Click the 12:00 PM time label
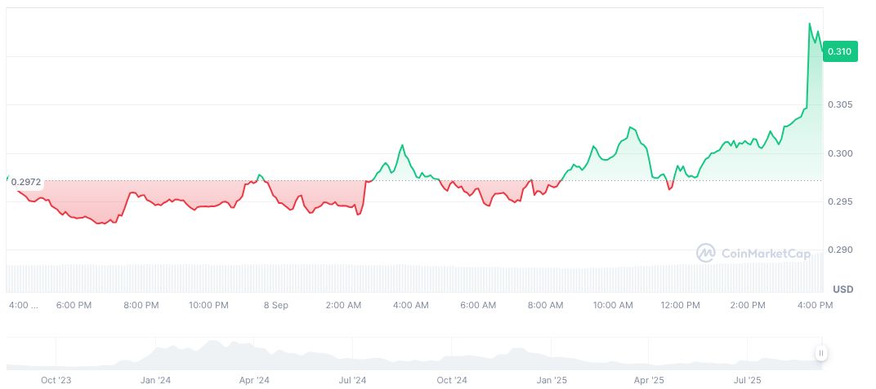Image resolution: width=876 pixels, height=389 pixels. pos(681,305)
